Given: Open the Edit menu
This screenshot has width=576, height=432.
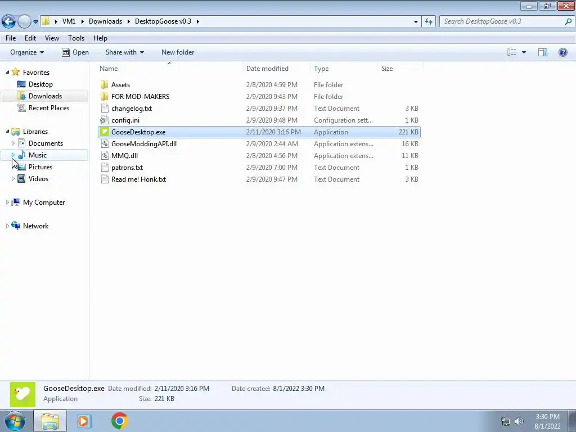Looking at the screenshot, I should (30, 38).
